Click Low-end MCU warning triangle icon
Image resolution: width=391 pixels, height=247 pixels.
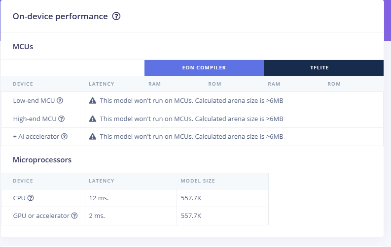click(93, 100)
